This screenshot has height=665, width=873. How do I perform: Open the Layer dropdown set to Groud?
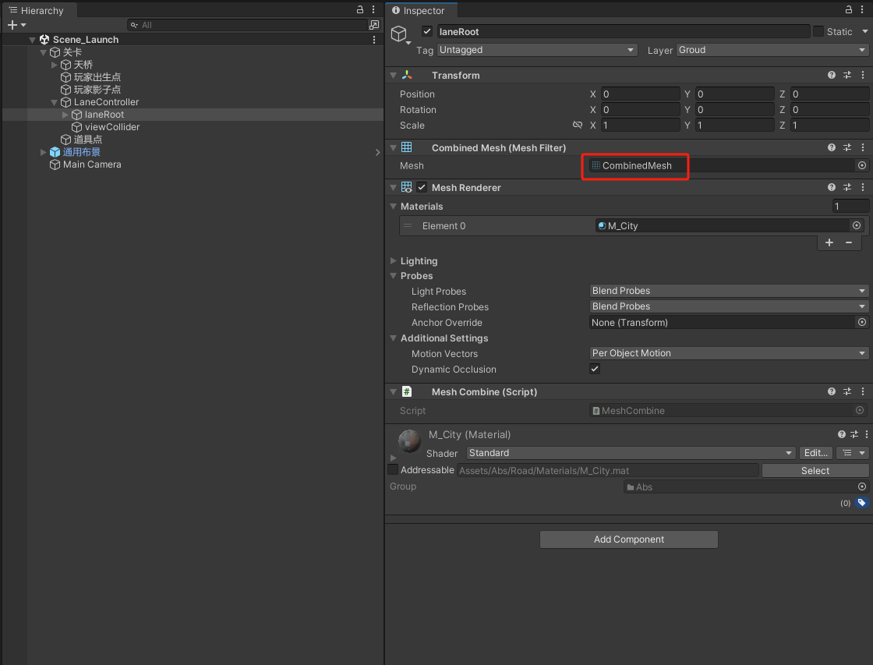tap(772, 50)
